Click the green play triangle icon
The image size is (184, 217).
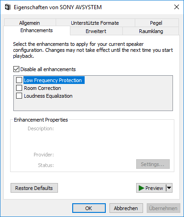pyautogui.click(x=141, y=188)
